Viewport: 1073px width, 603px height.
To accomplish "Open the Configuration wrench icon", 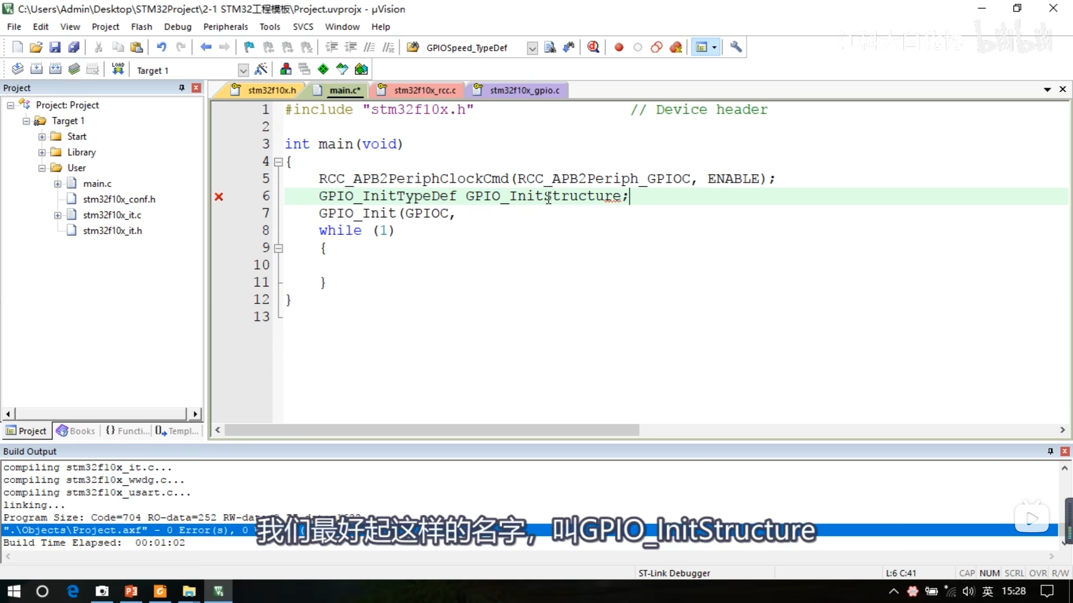I will coord(736,47).
